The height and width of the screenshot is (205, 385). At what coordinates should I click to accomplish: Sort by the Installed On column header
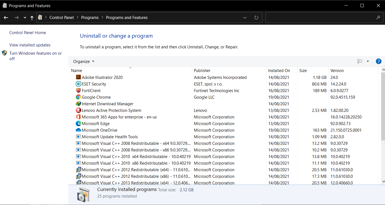[x=279, y=70]
